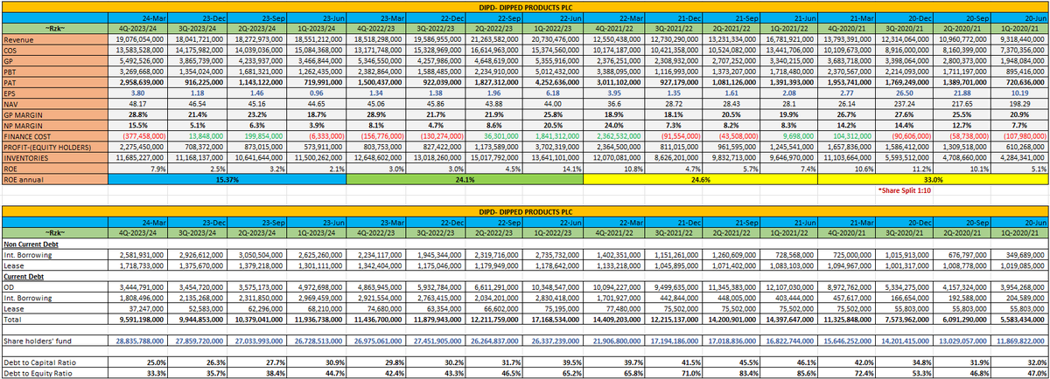Screen dimensions: 1050x379
Task: Click the NP MARGIN row label
Action: pyautogui.click(x=23, y=127)
